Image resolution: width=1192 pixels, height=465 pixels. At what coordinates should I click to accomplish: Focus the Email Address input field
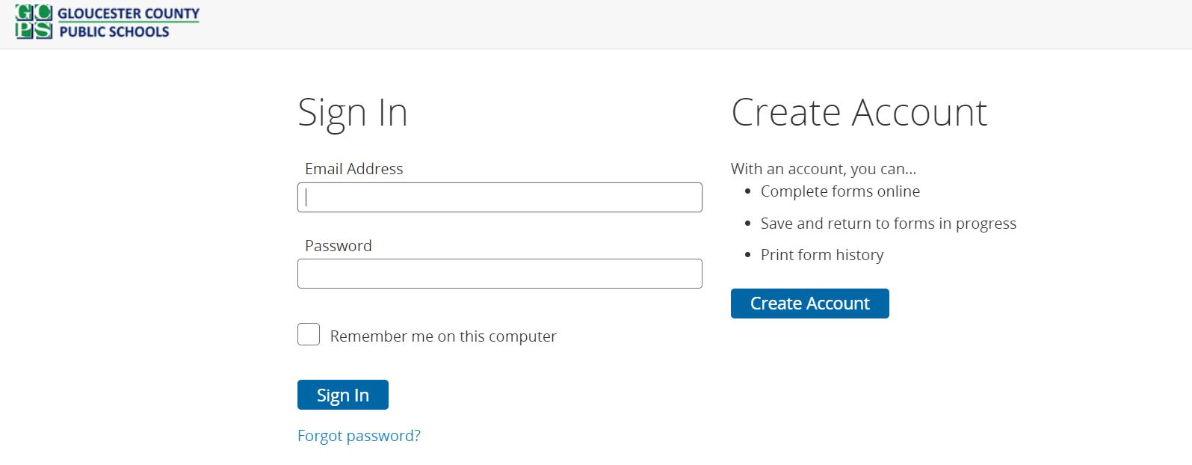pyautogui.click(x=499, y=197)
